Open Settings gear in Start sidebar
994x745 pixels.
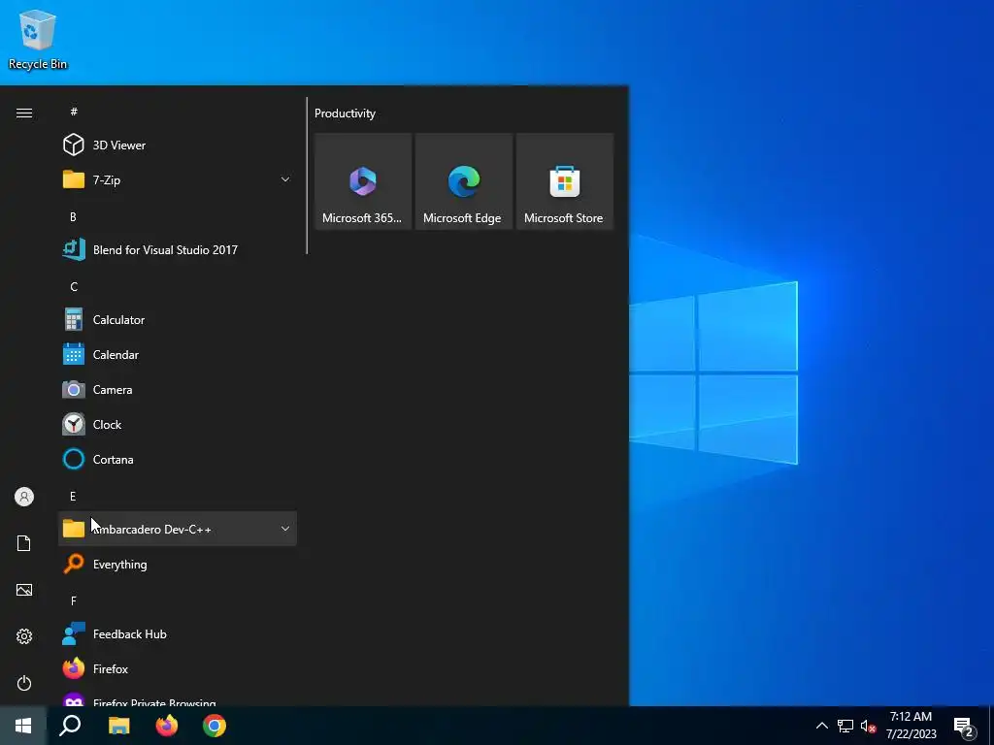(24, 636)
